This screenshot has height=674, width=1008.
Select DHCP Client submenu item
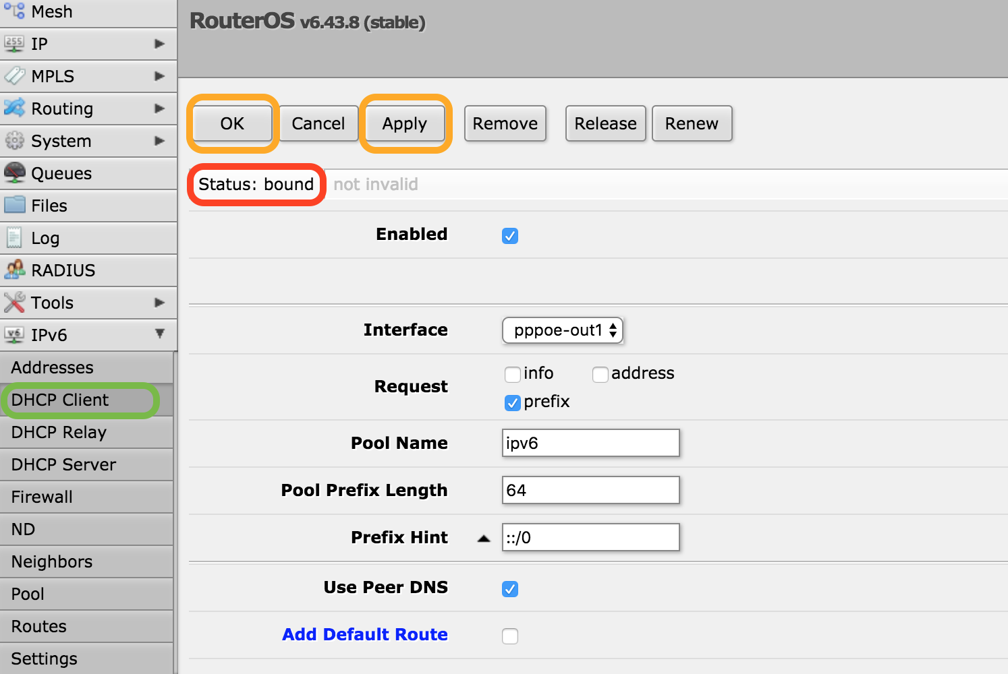86,400
